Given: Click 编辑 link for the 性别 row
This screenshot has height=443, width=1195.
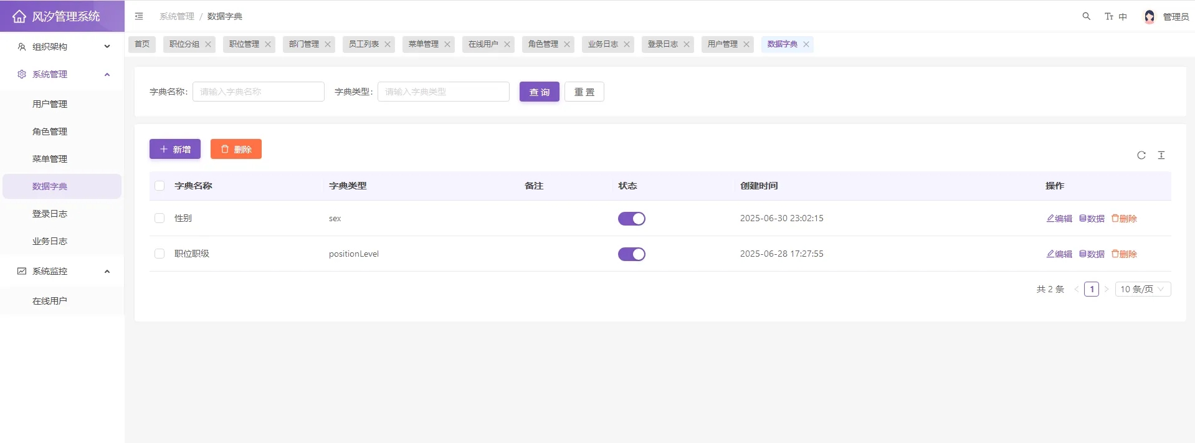Looking at the screenshot, I should 1059,219.
